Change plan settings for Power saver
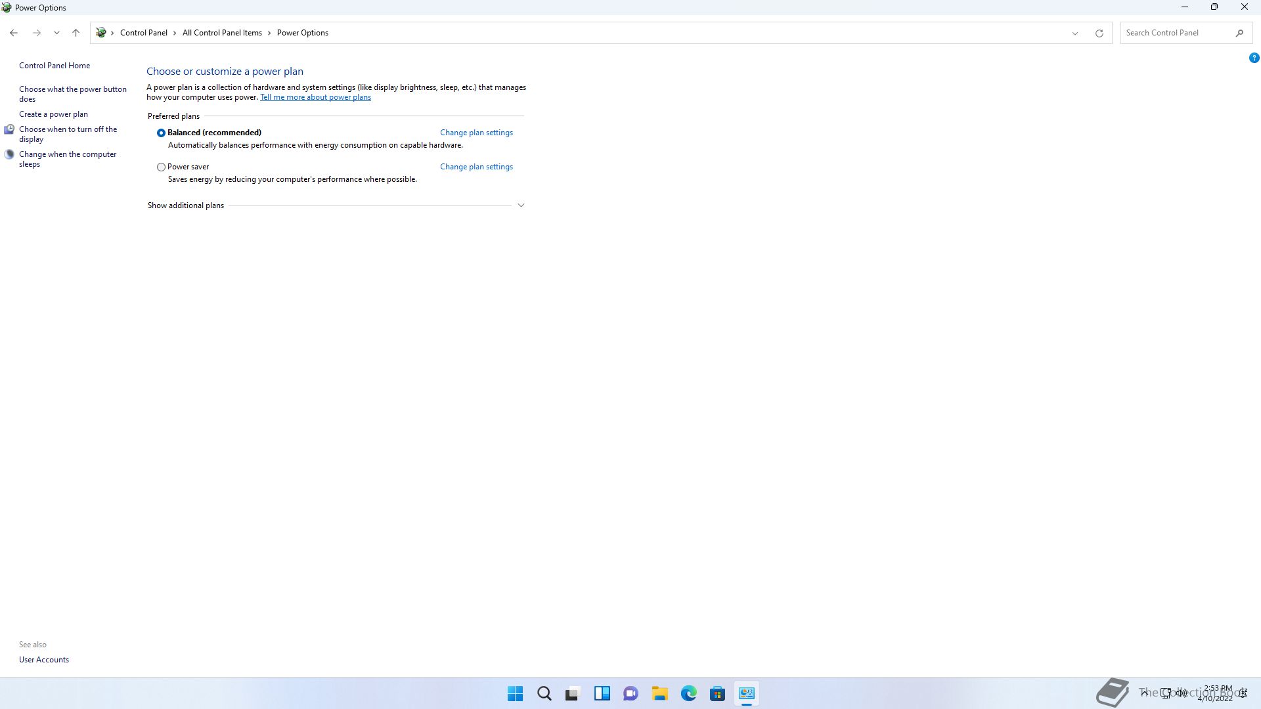 (476, 167)
